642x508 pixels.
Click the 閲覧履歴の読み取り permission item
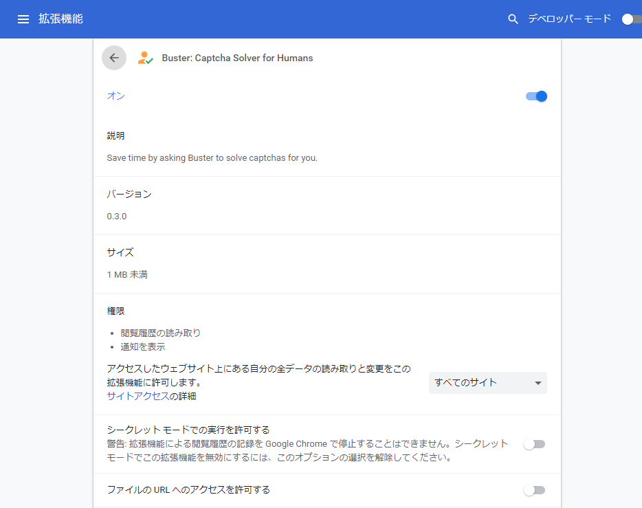161,333
